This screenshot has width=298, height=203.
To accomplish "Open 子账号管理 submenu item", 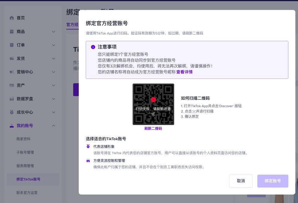I will pos(25,152).
